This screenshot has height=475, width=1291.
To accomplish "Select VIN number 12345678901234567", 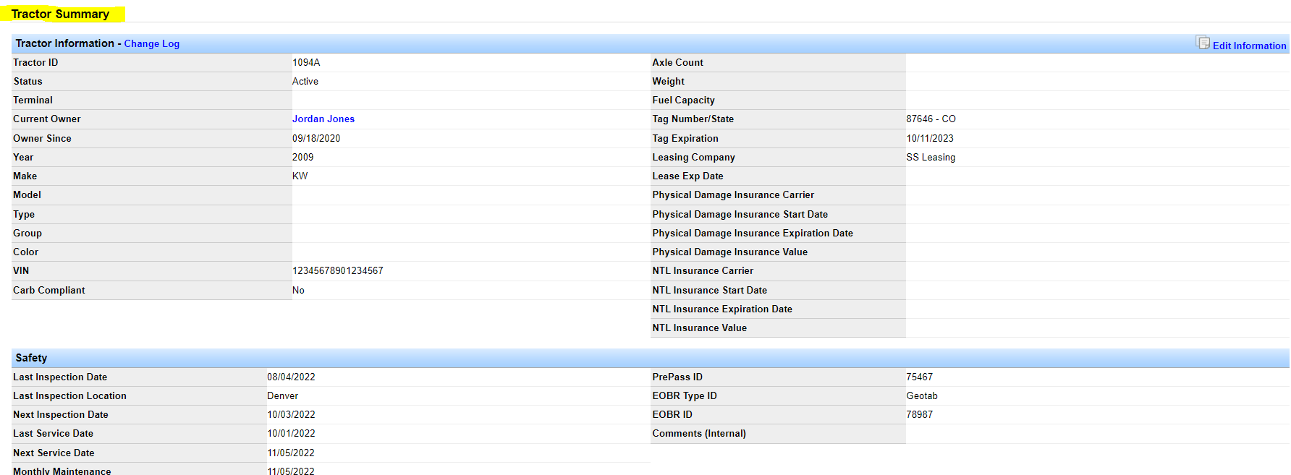I will coord(337,271).
